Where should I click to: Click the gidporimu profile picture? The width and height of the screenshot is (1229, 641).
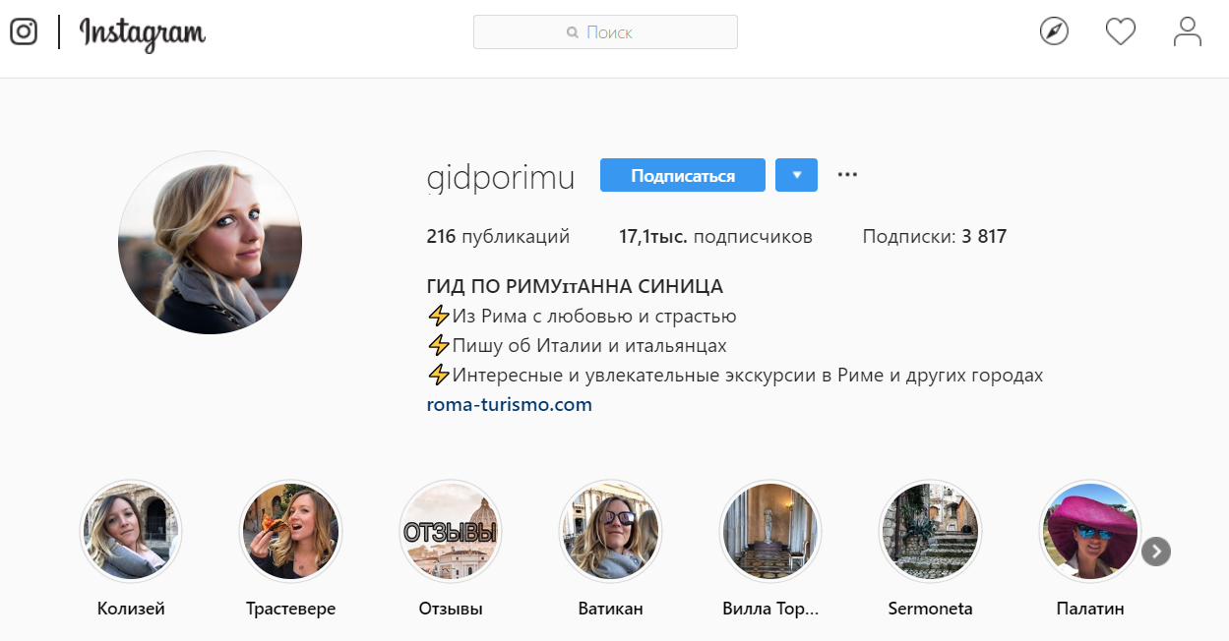(211, 243)
